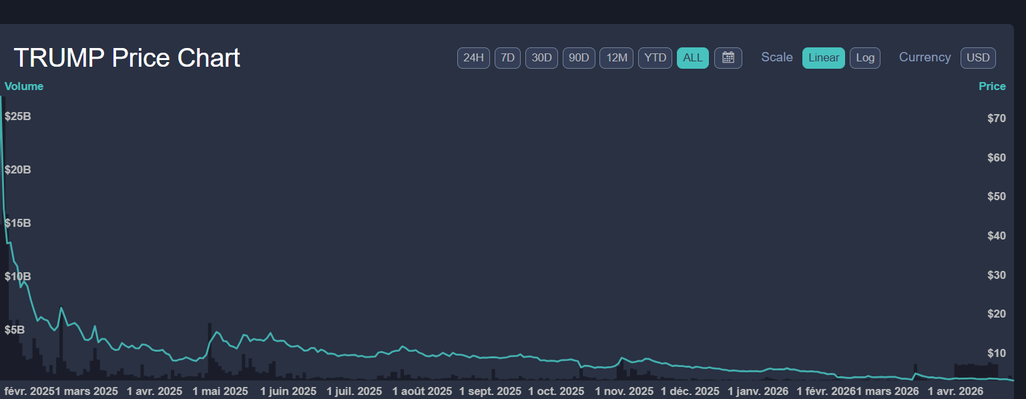Click the 1 août 2025 date label
This screenshot has height=399, width=1026.
422,390
